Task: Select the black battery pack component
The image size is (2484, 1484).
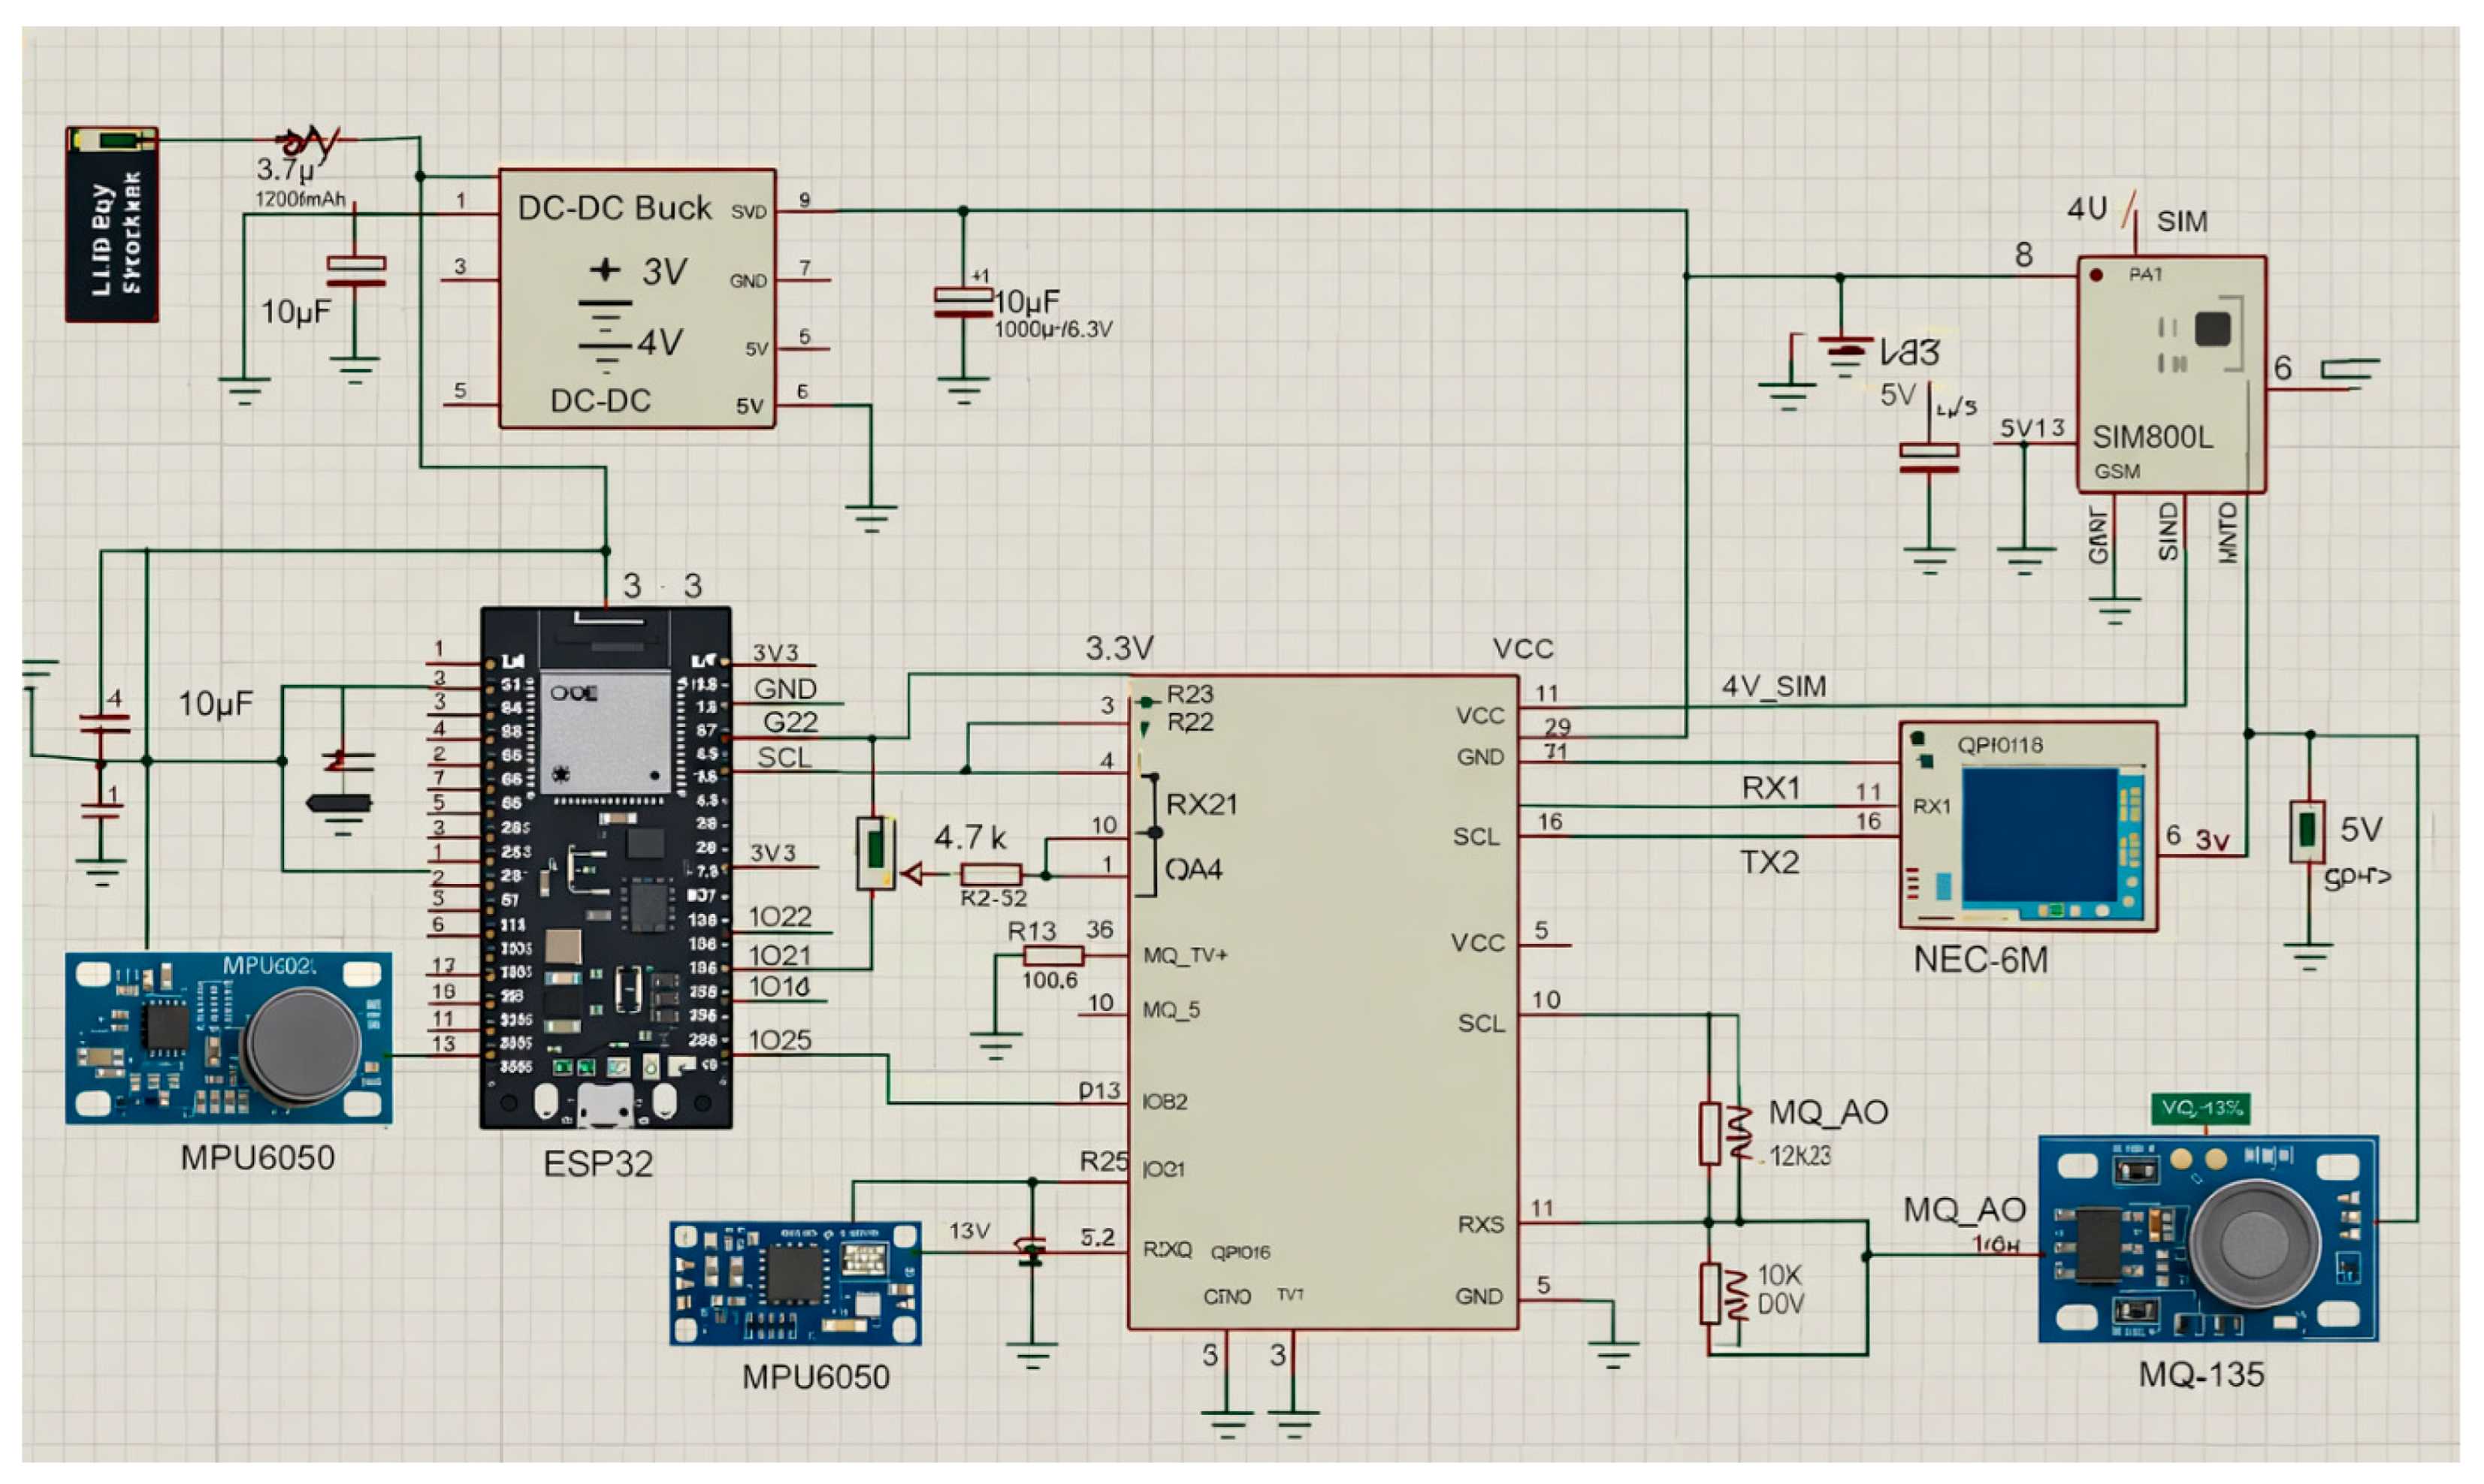Action: pos(112,225)
